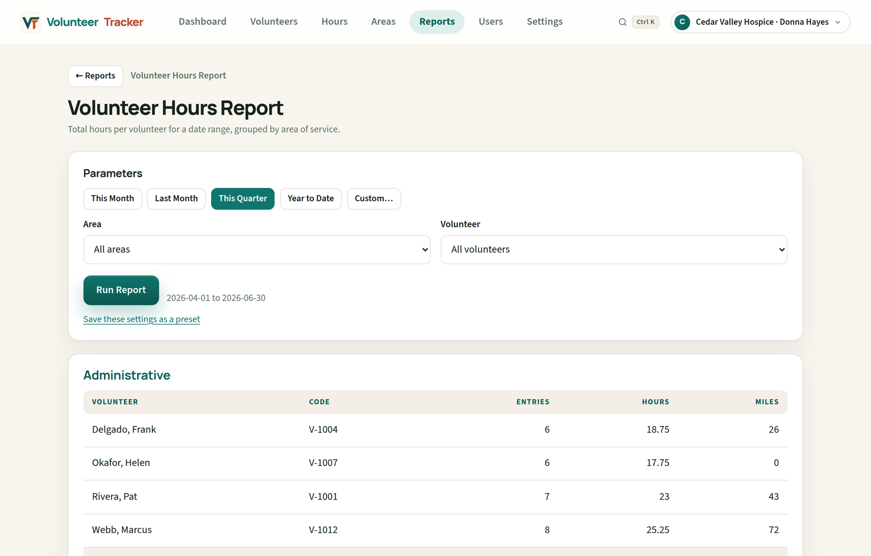Open the Areas nav item
The height and width of the screenshot is (556, 871).
[383, 22]
